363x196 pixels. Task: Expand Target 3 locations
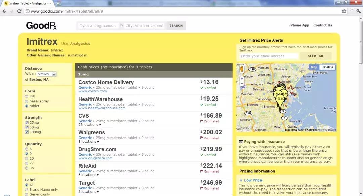pyautogui.click(x=89, y=192)
